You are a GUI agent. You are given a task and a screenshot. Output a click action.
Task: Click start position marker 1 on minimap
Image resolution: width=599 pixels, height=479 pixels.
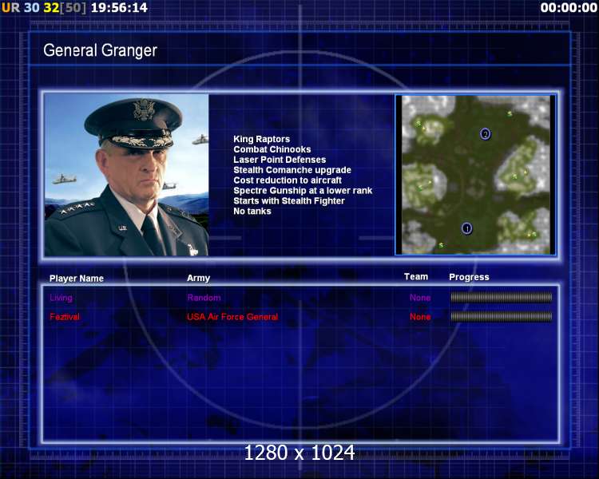pyautogui.click(x=466, y=228)
